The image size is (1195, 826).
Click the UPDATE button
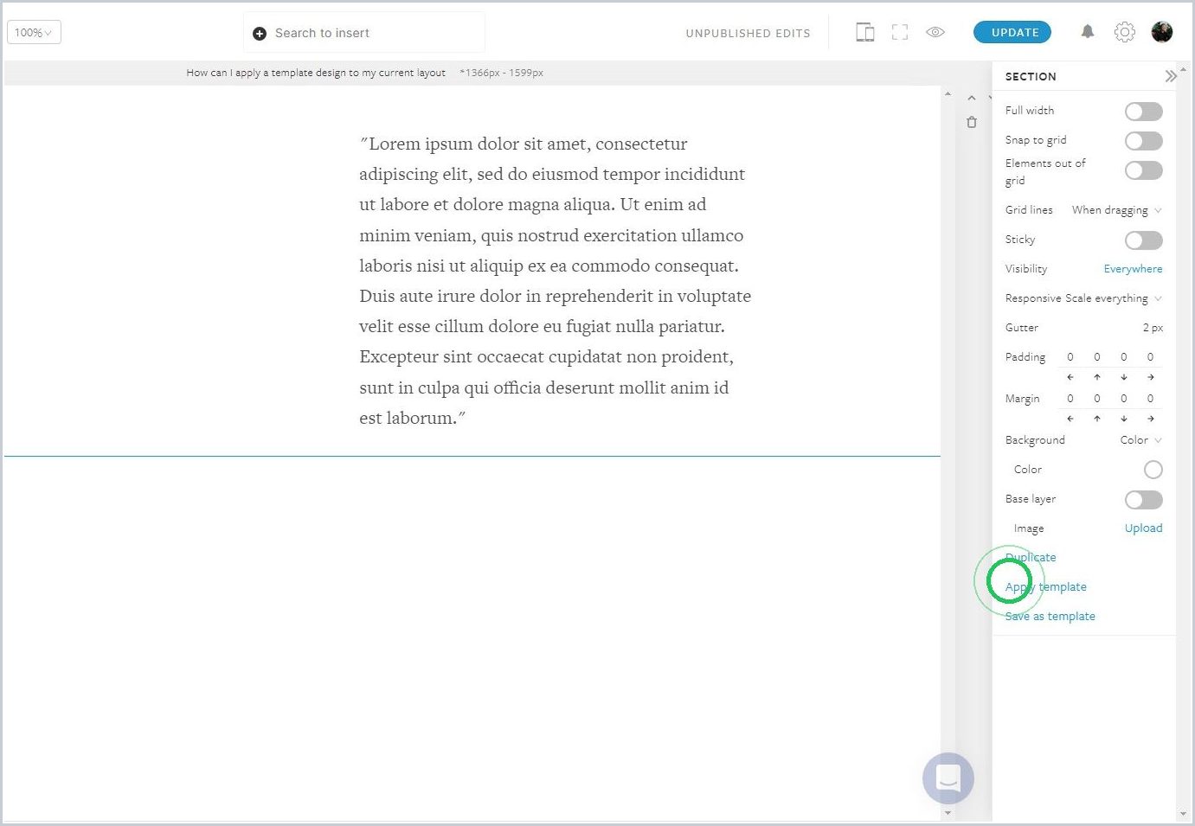[x=1012, y=32]
